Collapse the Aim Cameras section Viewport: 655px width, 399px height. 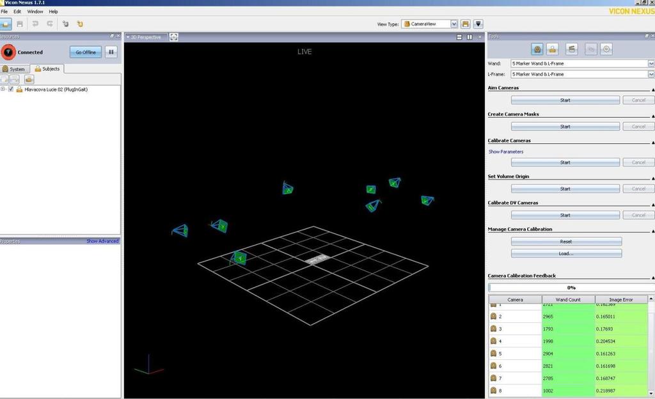[x=653, y=90]
